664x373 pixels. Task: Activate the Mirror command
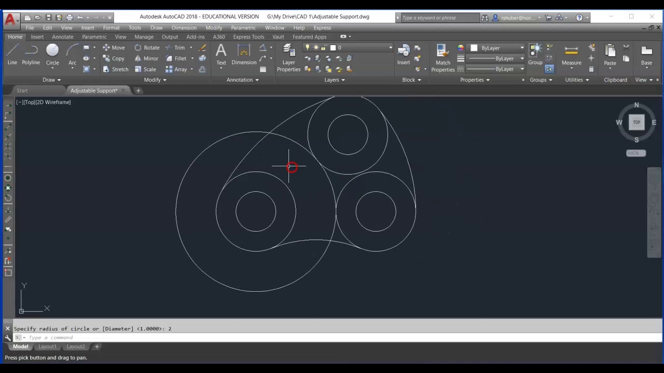tap(146, 59)
